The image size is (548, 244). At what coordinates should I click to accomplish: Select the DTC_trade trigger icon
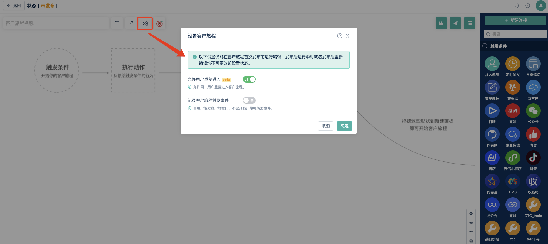click(533, 205)
